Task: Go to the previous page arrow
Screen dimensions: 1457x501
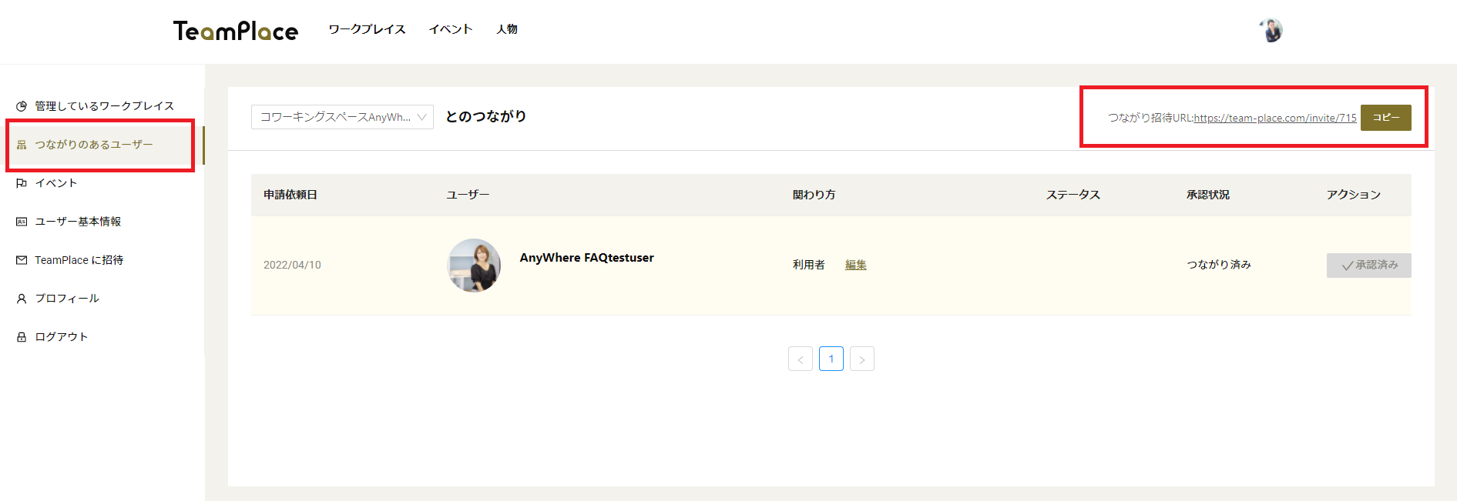Action: point(801,359)
